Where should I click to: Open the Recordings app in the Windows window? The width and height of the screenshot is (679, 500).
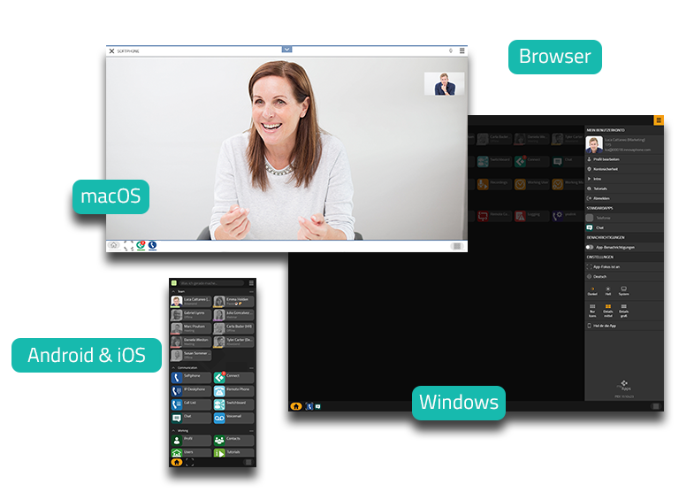coord(493,184)
